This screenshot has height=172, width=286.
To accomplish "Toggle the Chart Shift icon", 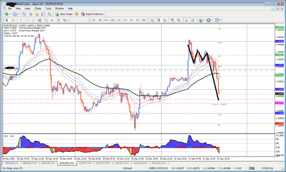I will tap(193, 20).
